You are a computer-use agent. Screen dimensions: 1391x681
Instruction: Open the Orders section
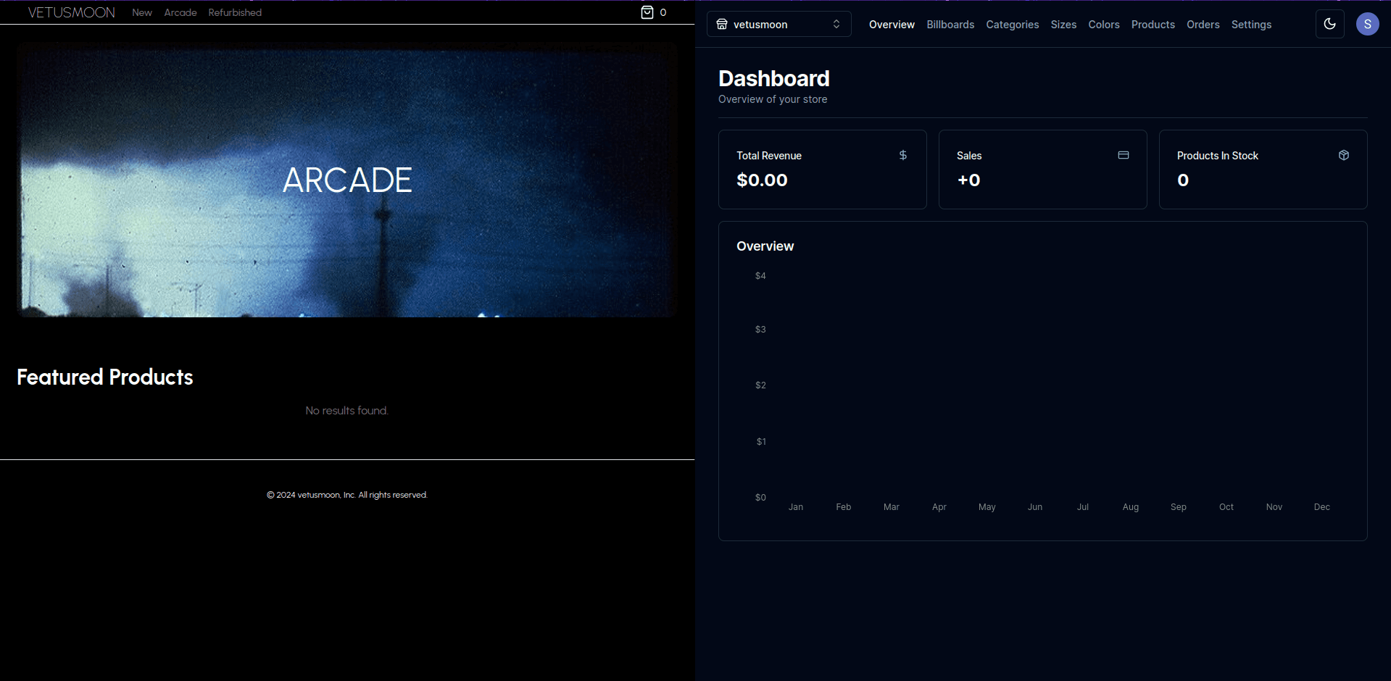(x=1203, y=24)
